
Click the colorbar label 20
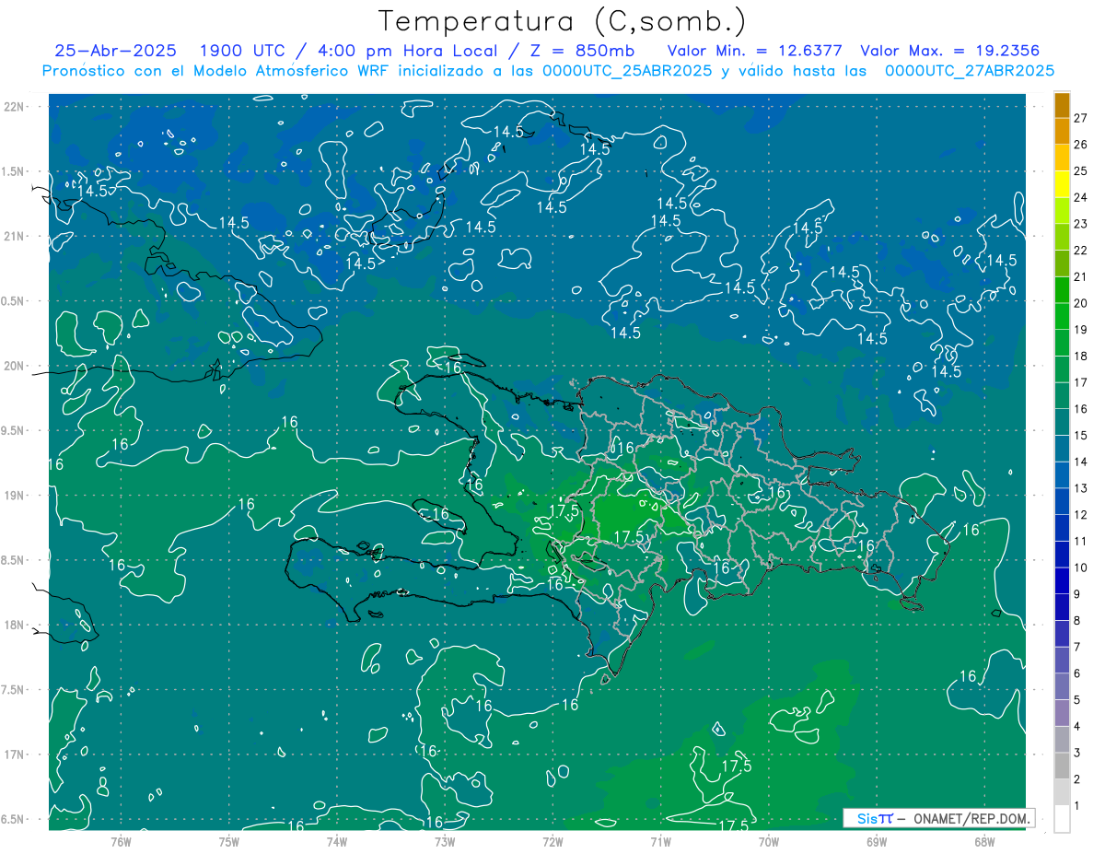click(1081, 303)
